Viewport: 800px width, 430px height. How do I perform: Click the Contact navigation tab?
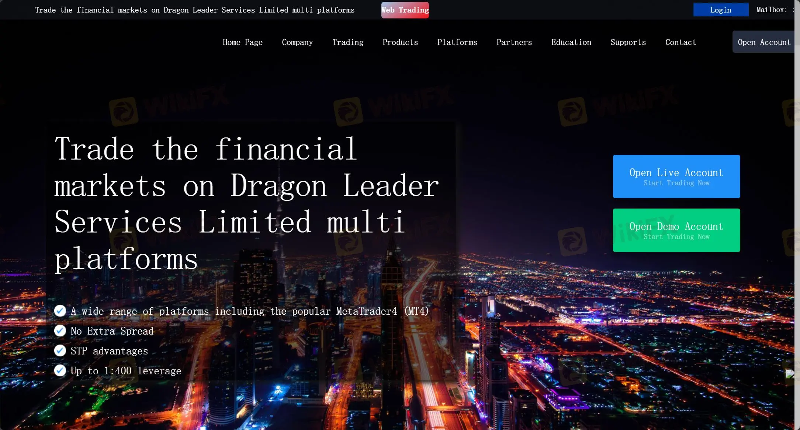(681, 42)
